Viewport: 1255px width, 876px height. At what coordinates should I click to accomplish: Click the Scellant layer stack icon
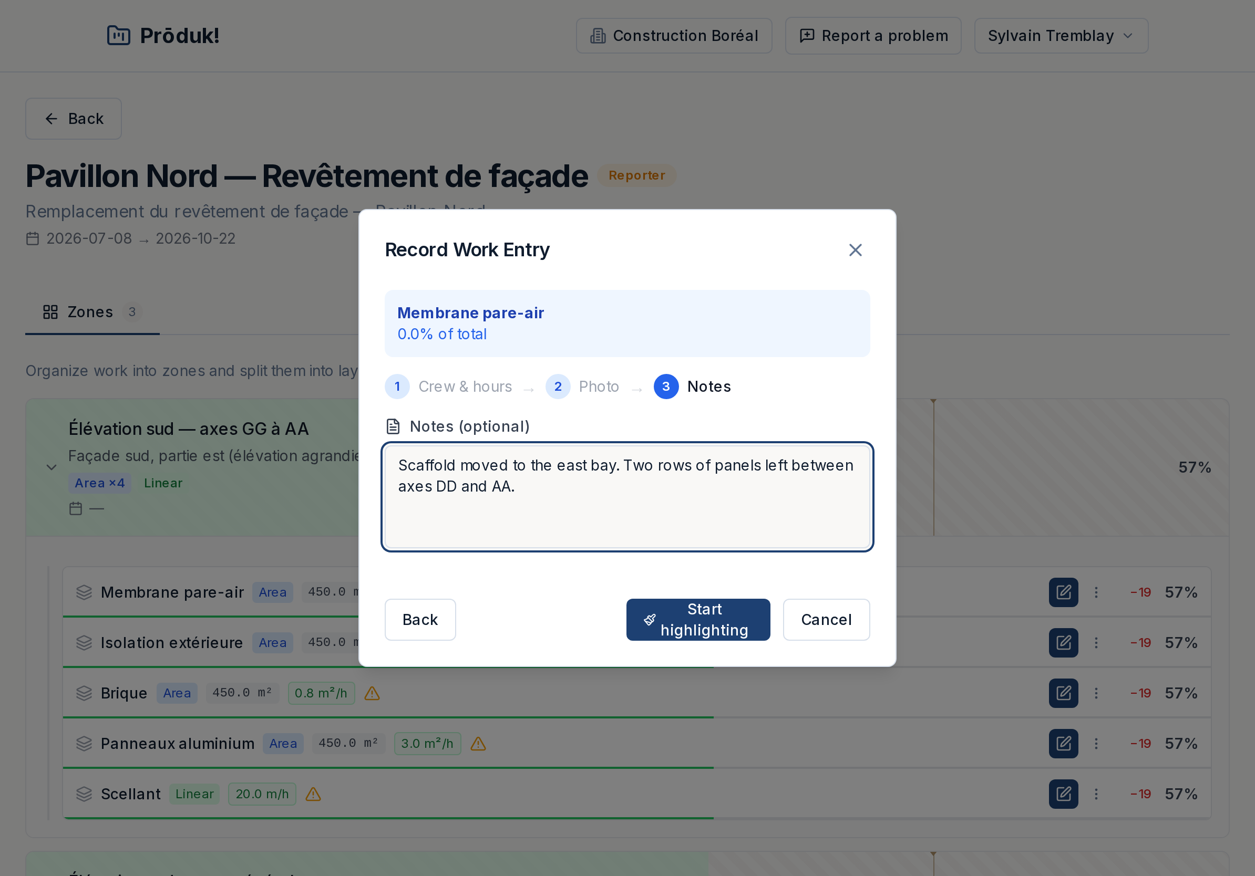[x=84, y=794]
